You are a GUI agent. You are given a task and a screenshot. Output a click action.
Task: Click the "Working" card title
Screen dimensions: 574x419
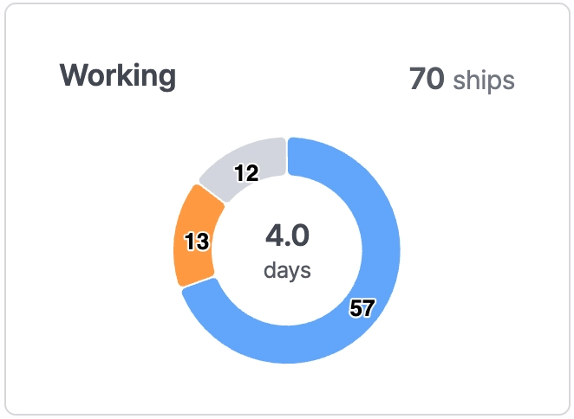tap(118, 76)
